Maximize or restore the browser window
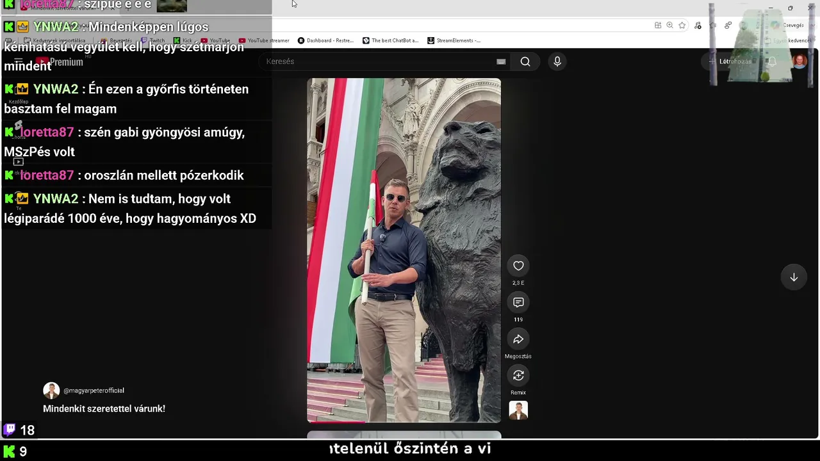The image size is (820, 461). (x=791, y=8)
